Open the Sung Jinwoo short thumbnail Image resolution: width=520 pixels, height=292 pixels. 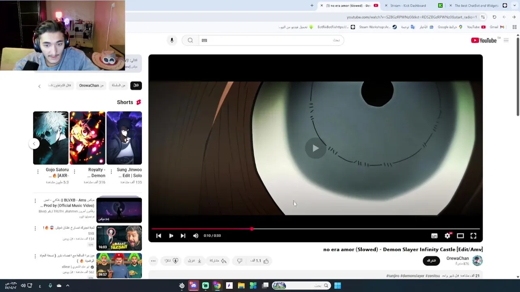coord(124,138)
